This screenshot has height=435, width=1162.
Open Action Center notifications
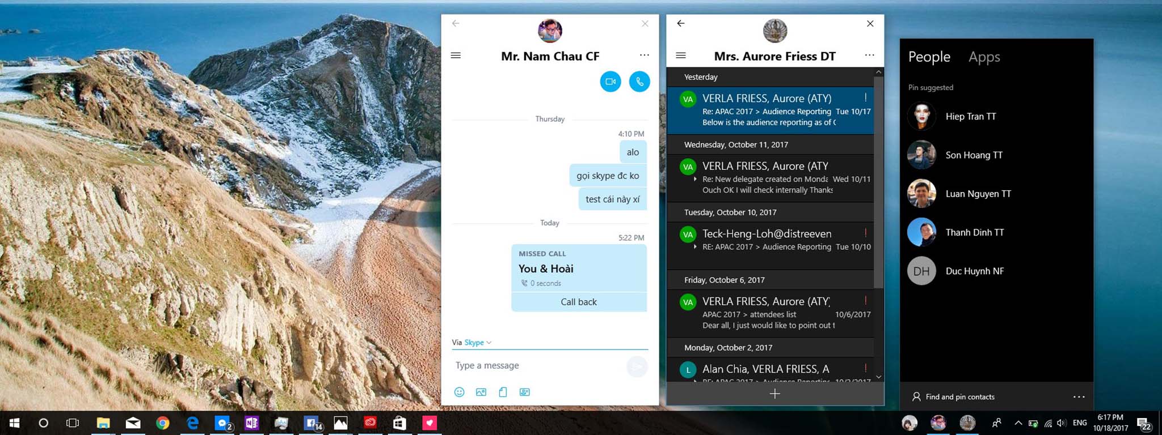[x=1144, y=424]
